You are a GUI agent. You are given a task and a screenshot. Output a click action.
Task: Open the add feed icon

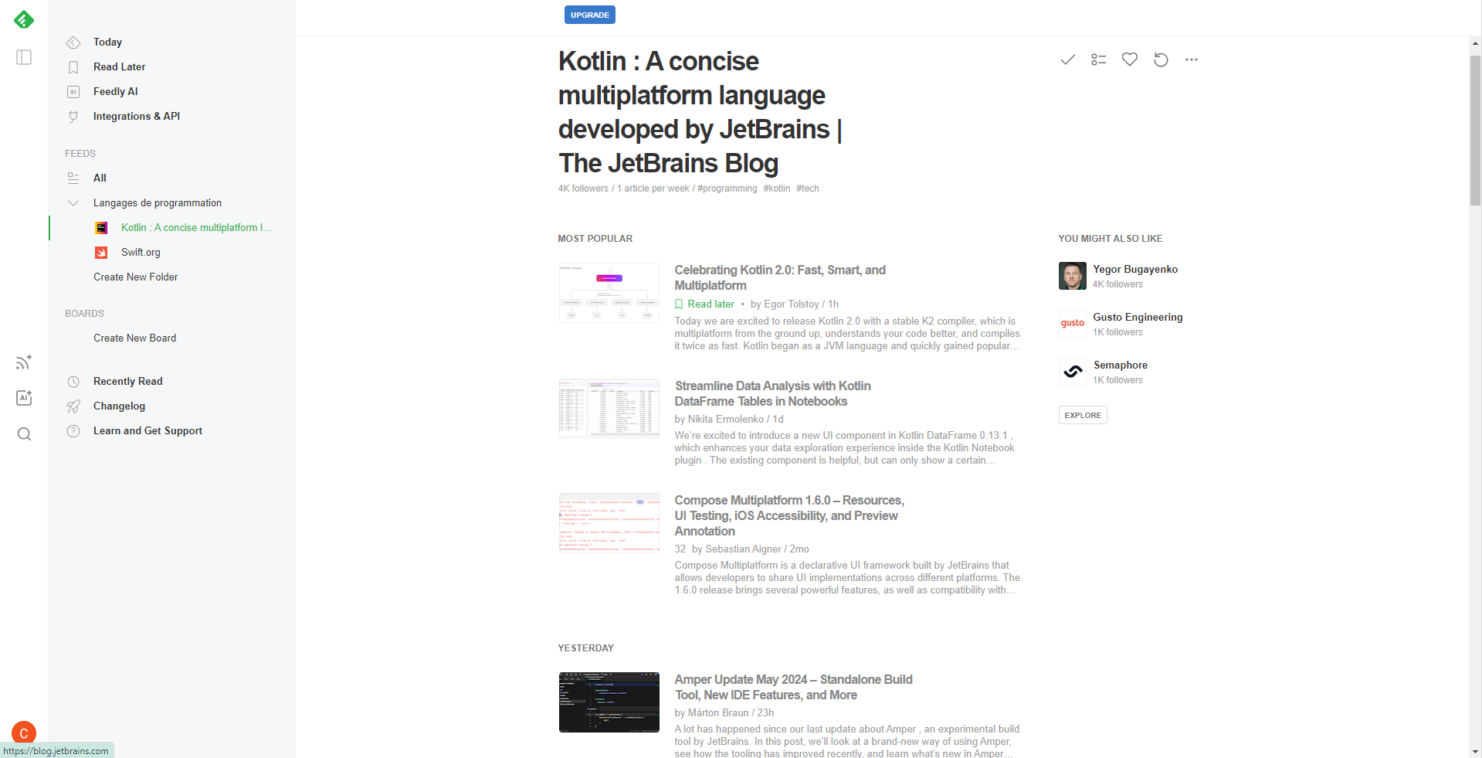[24, 362]
